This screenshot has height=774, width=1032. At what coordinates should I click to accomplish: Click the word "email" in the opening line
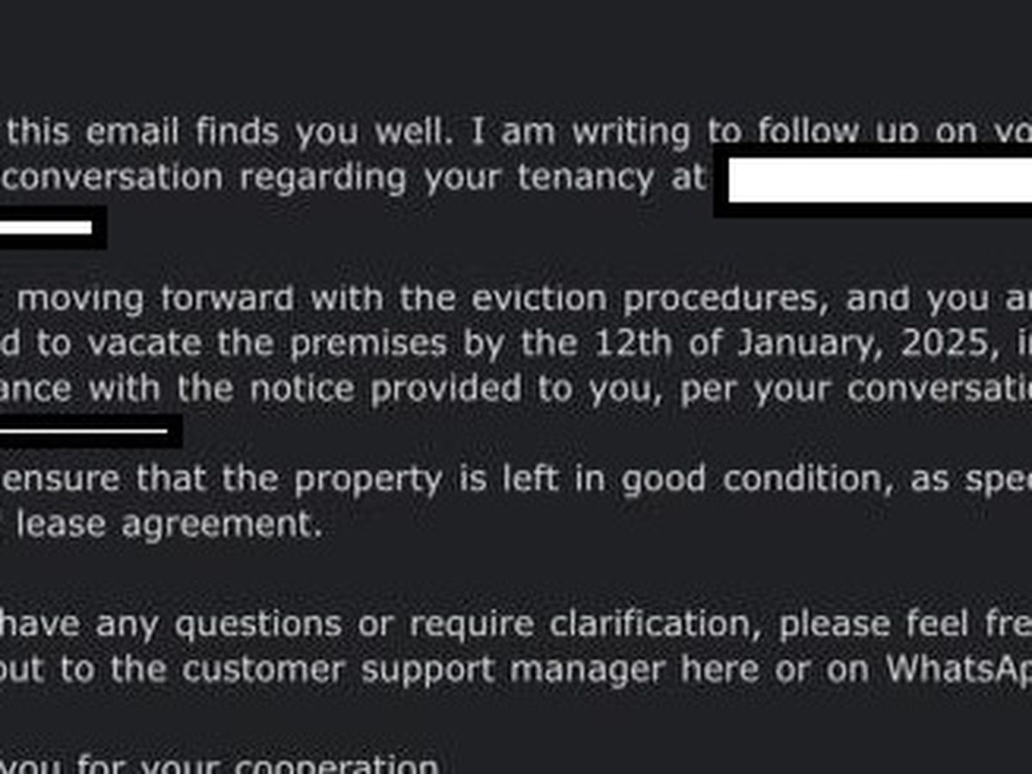point(132,132)
